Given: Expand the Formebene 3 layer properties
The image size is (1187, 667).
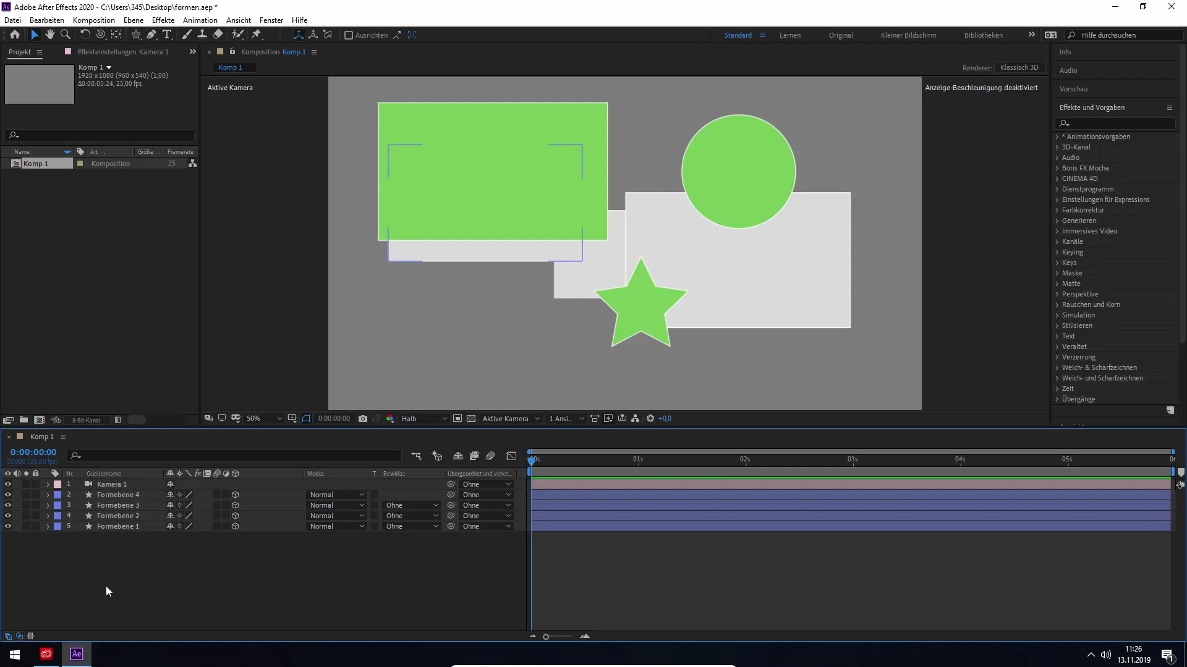Looking at the screenshot, I should click(48, 506).
